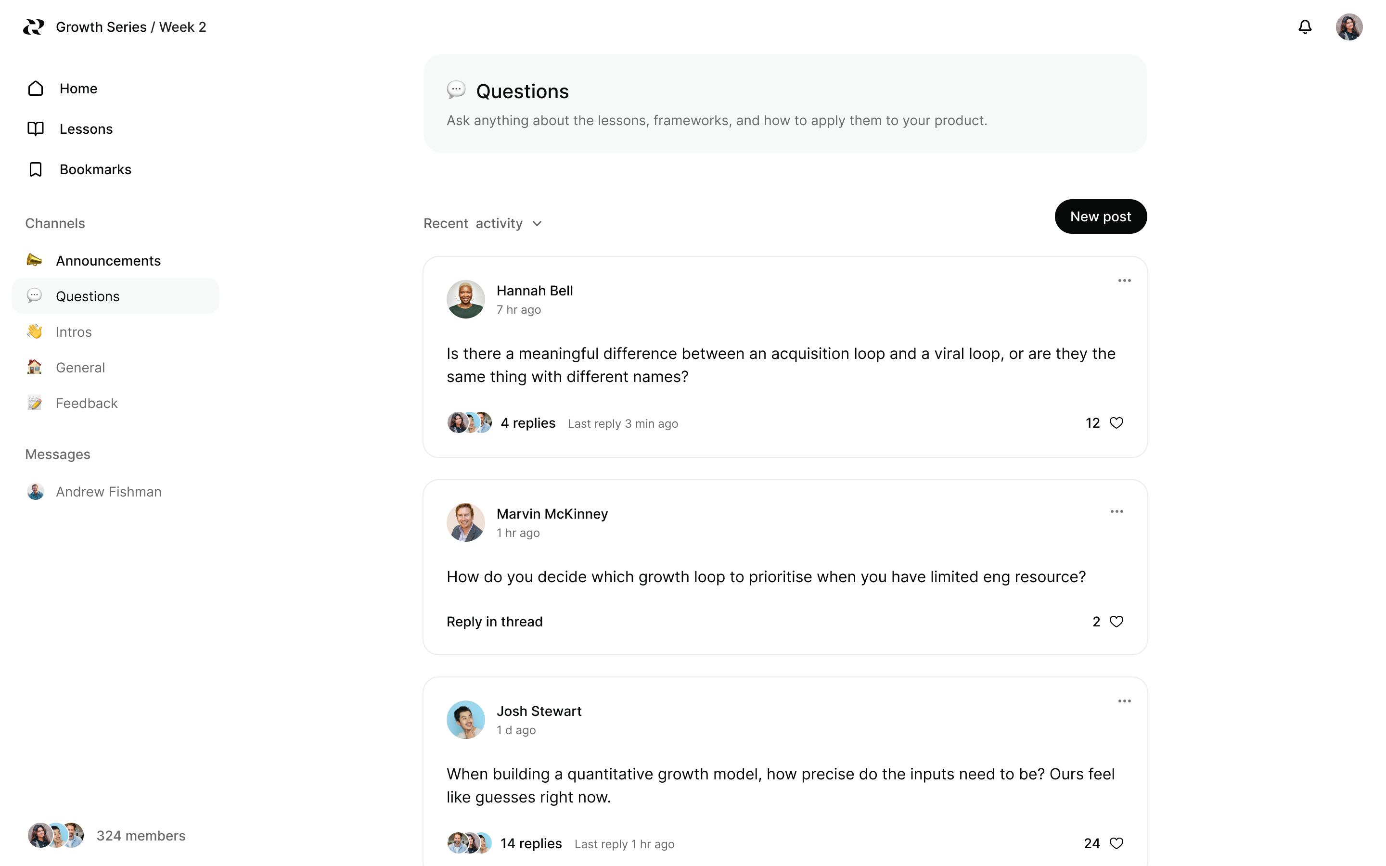Open the Home section
Image resolution: width=1386 pixels, height=866 pixels.
coord(78,88)
